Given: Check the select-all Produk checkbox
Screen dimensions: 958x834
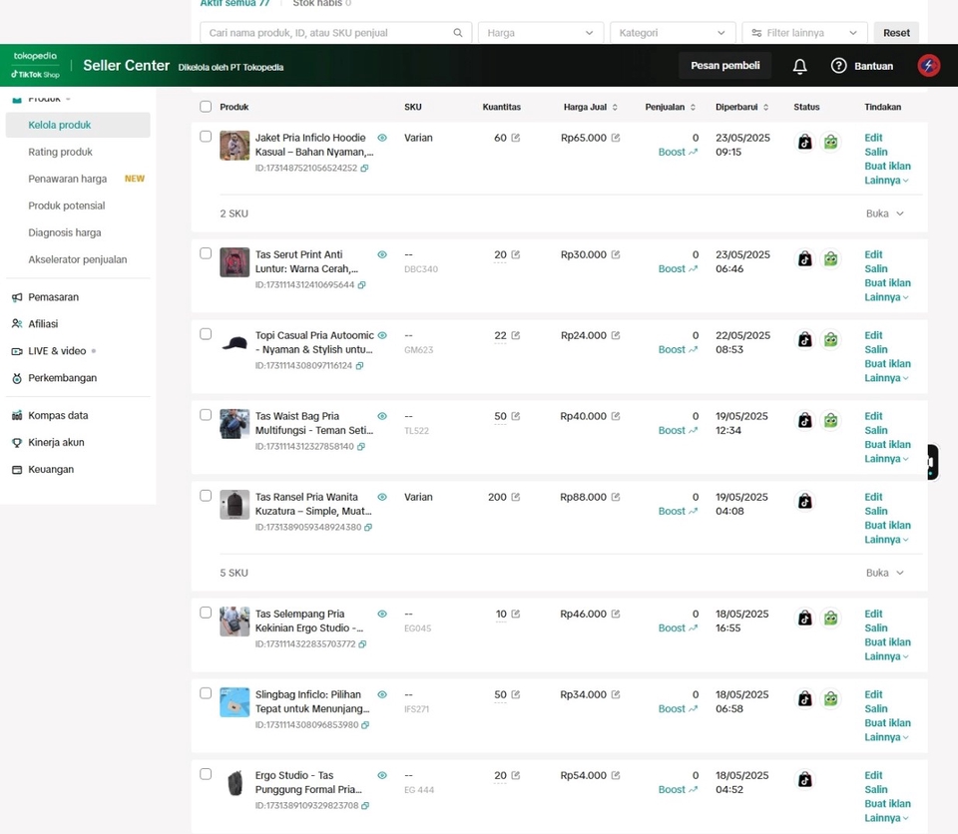Looking at the screenshot, I should point(206,107).
